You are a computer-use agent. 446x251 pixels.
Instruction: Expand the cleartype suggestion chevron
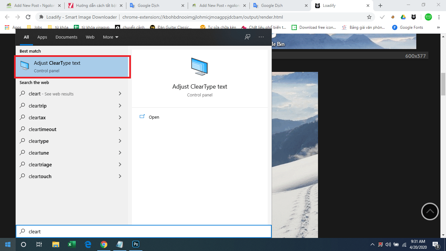(x=120, y=141)
